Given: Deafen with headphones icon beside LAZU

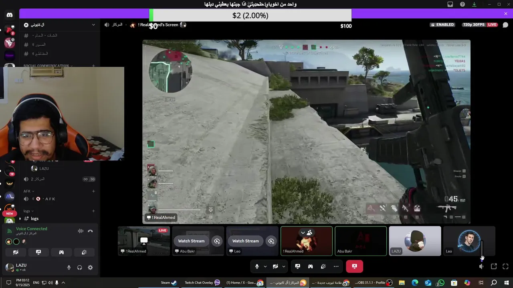Looking at the screenshot, I should 79,268.
